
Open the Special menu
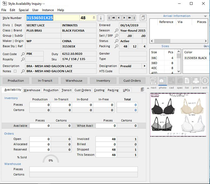(24, 10)
